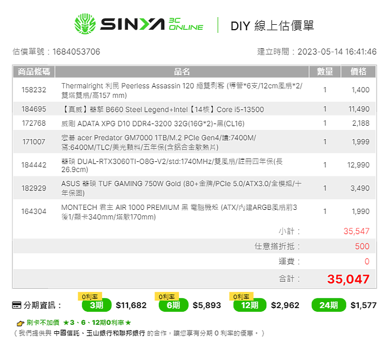Click the 價格 column header
The image size is (389, 349).
359,72
